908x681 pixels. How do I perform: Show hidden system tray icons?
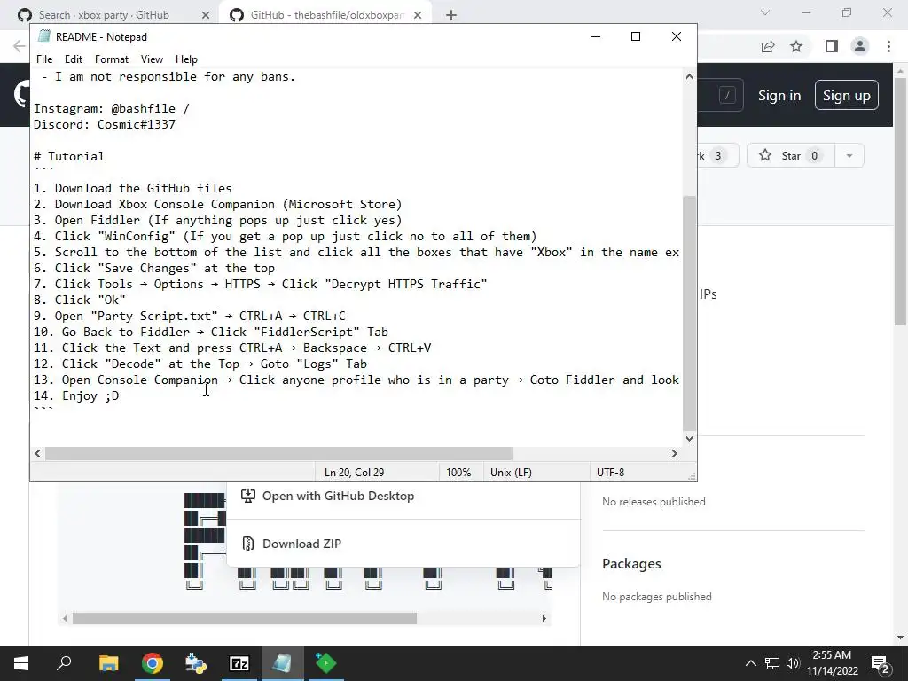[x=750, y=663]
